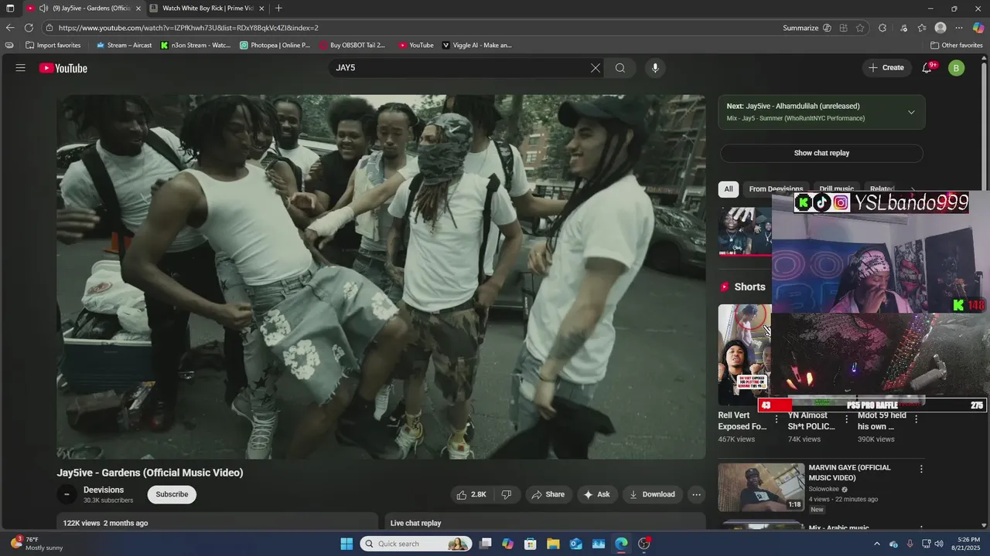
Task: Click the main video player
Action: click(x=381, y=277)
